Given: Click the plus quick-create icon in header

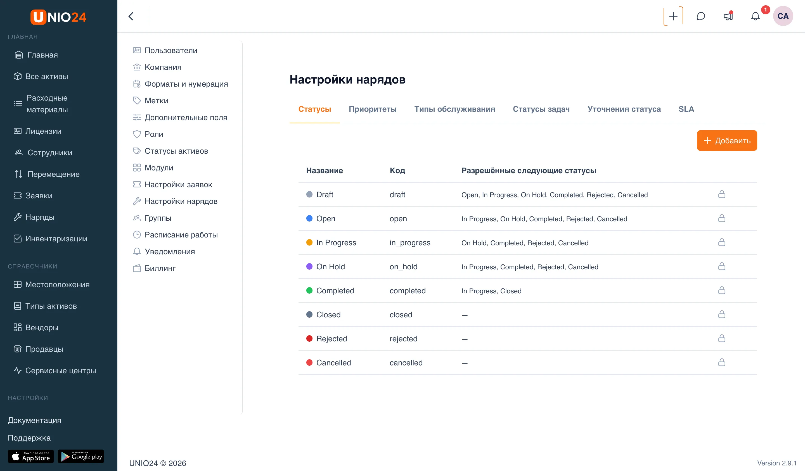Looking at the screenshot, I should coord(673,16).
